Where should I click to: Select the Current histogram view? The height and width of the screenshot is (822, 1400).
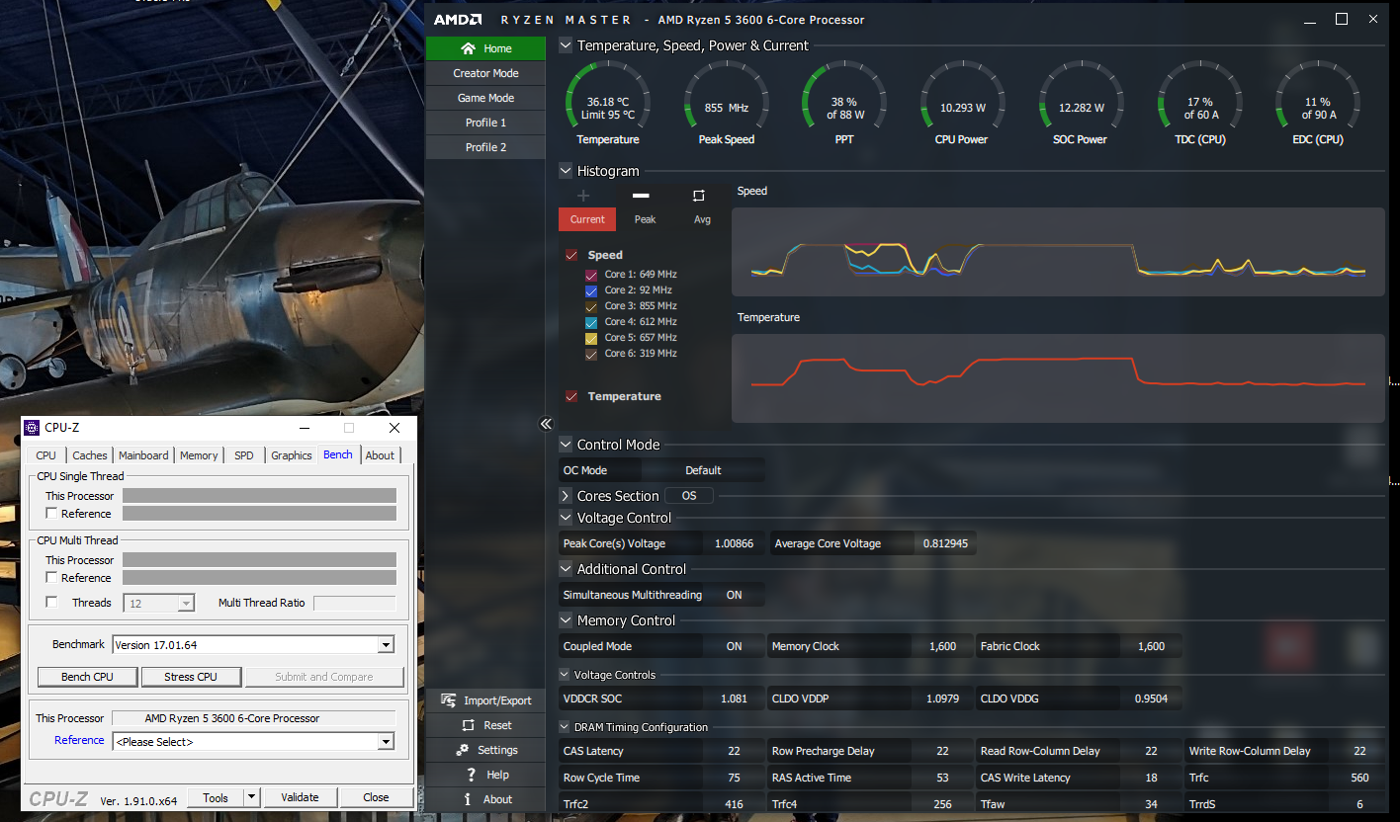pyautogui.click(x=587, y=219)
